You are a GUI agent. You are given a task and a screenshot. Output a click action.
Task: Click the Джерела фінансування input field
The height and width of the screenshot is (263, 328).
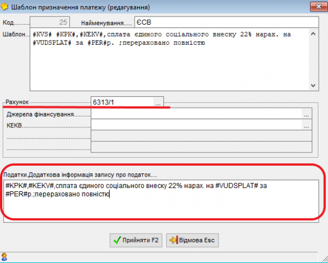tap(196, 114)
